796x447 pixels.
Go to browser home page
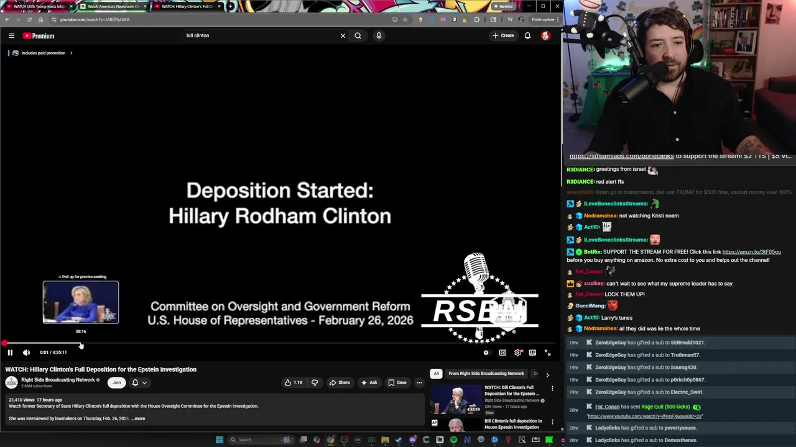click(40, 19)
